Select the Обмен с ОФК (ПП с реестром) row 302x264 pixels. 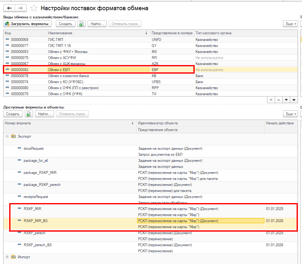151,88
